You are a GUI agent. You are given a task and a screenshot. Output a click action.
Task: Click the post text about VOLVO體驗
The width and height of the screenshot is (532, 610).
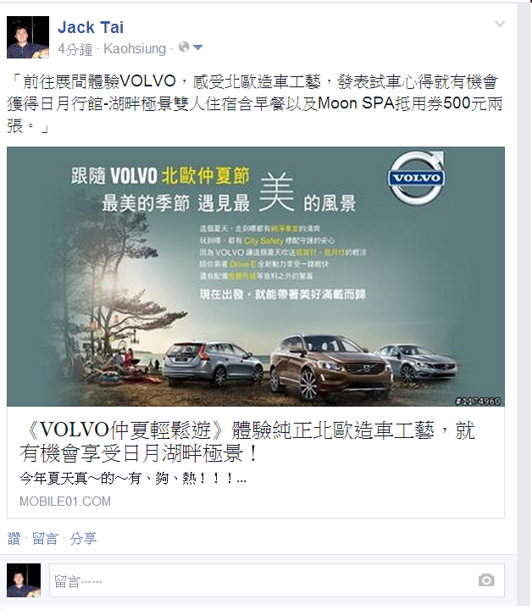pos(255,103)
